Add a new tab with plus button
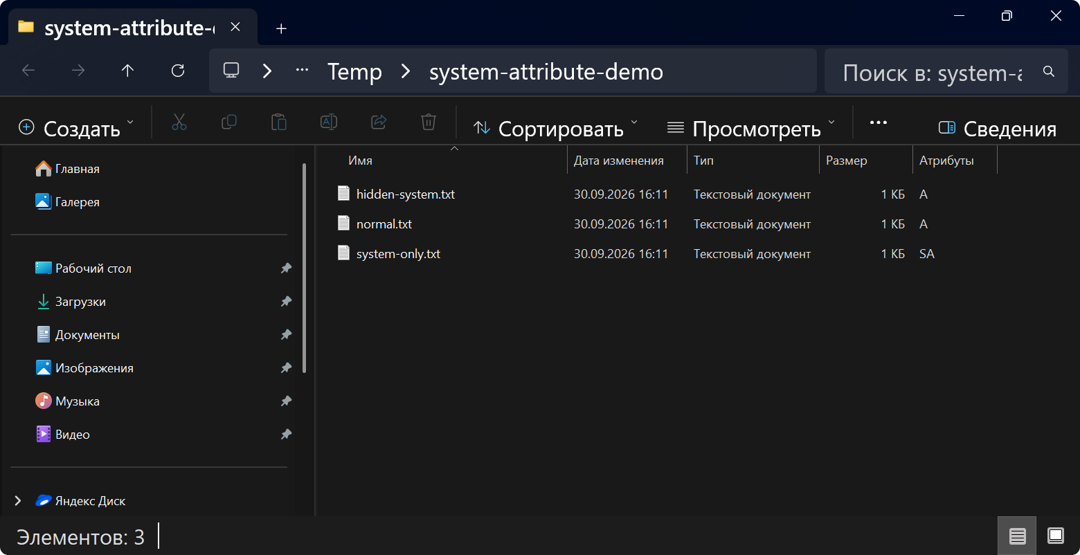Viewport: 1080px width, 555px height. [281, 28]
